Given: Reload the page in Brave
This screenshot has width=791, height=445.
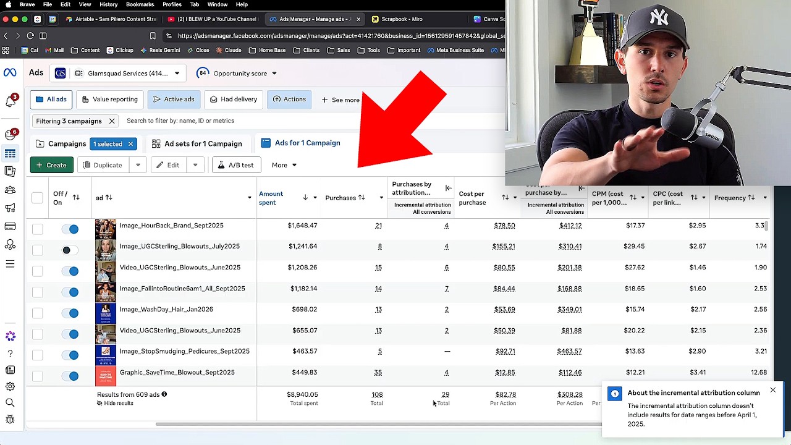Looking at the screenshot, I should 30,36.
